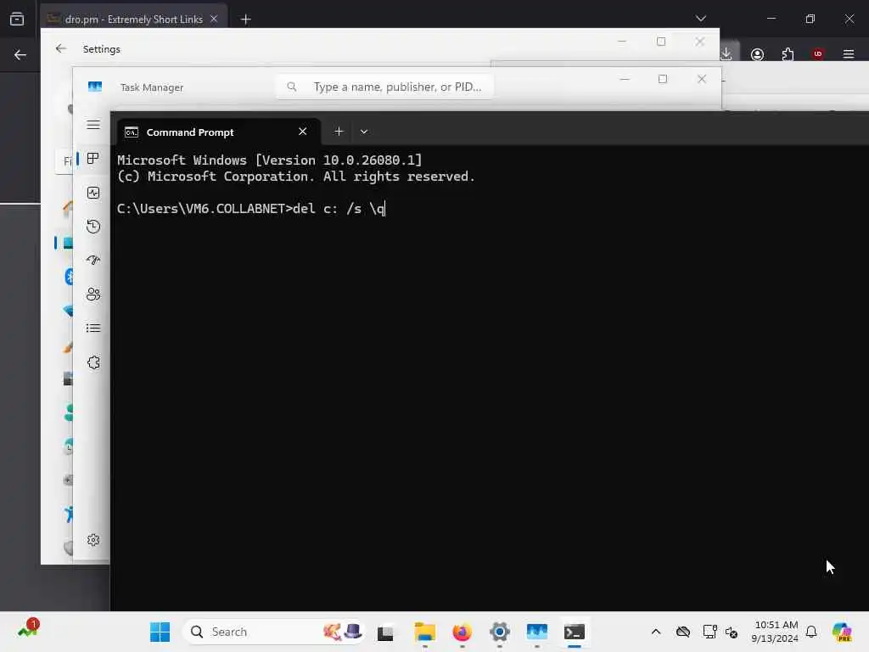Open Users page in Task Manager sidebar
Image resolution: width=869 pixels, height=652 pixels.
tap(93, 294)
